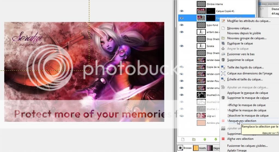Select 'Nouveau depuis le visible'

pos(244,33)
